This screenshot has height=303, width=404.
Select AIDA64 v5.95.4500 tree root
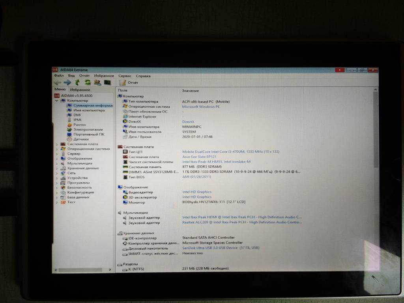point(77,95)
